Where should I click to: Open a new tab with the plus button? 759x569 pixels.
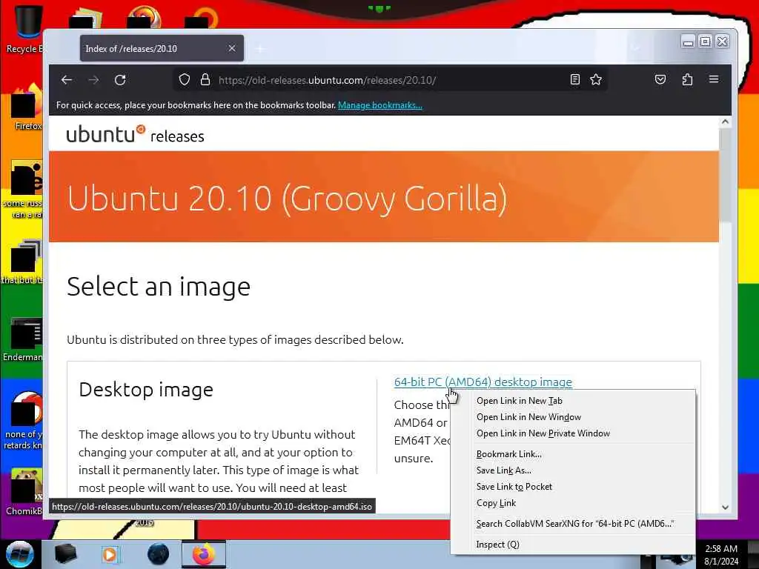[260, 49]
